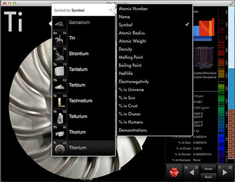
Task: Open the red Wolfram Alpha star icon
Action: tap(174, 172)
